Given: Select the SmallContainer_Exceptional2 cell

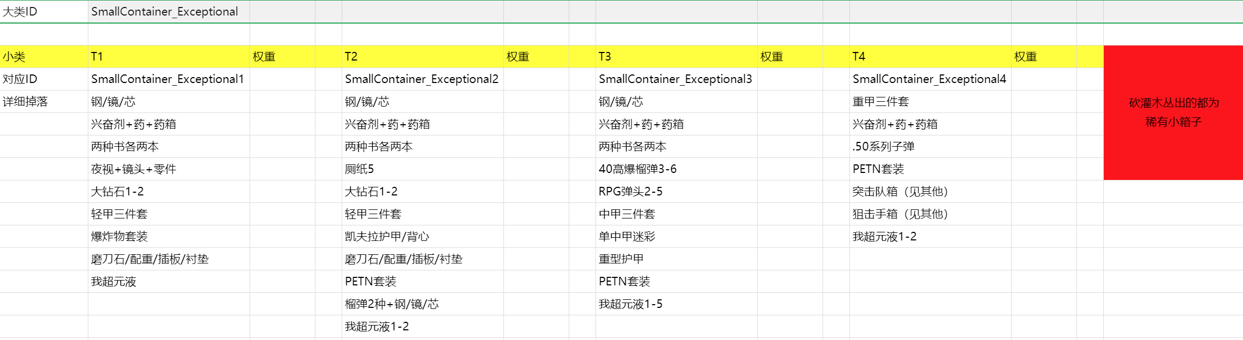Looking at the screenshot, I should click(423, 79).
